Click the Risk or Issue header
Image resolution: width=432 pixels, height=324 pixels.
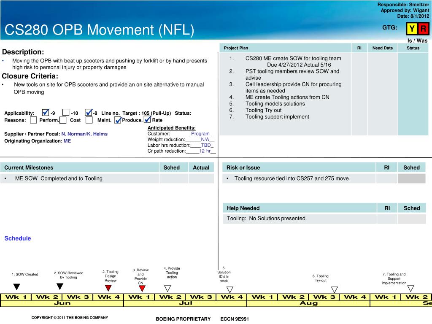click(299, 167)
